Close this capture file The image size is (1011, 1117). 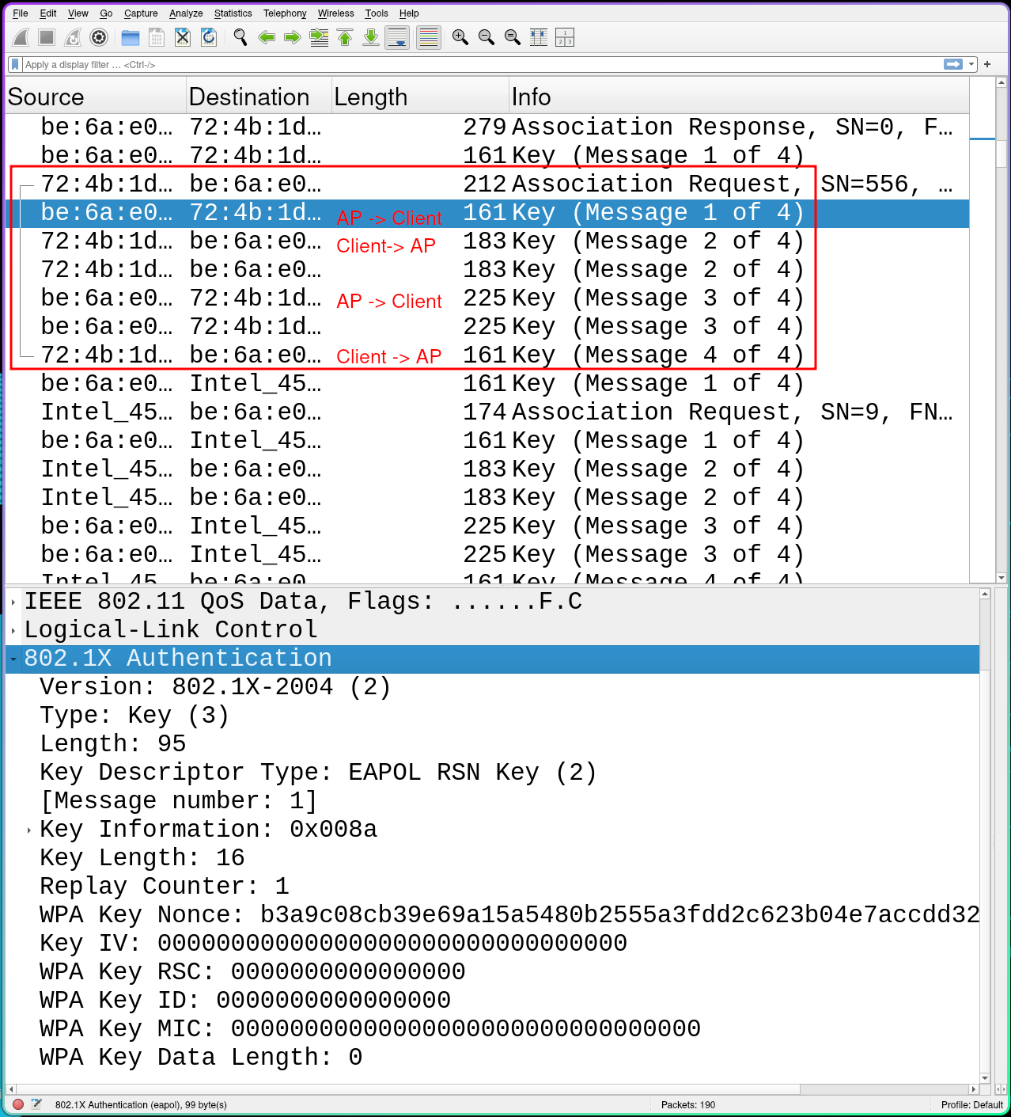click(x=183, y=37)
